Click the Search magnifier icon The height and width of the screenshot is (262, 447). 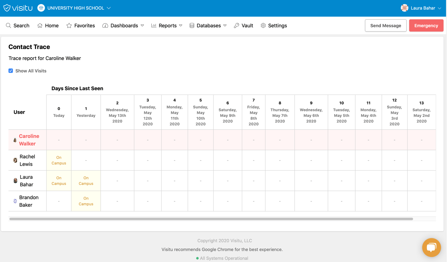click(8, 25)
